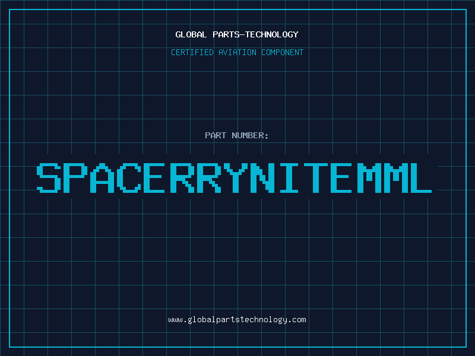Click the CERTIFIED AVIATION COMPONENT subtitle
475x356 pixels.
pos(237,52)
